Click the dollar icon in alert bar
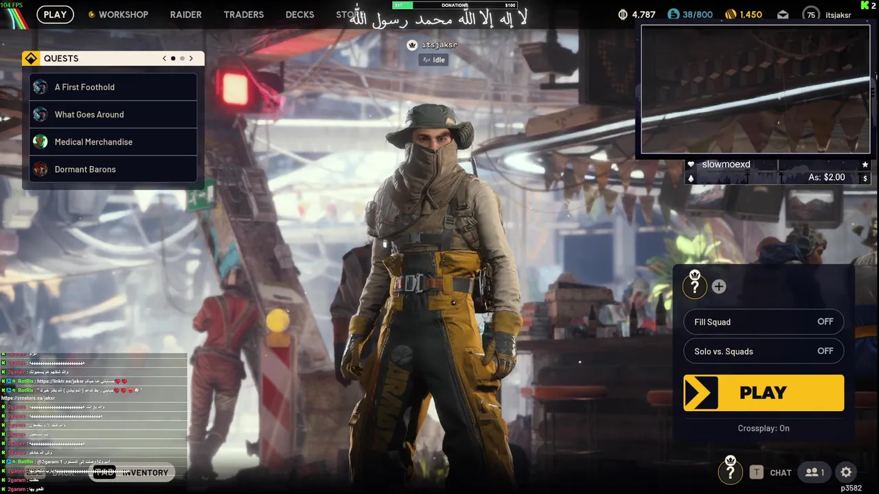The width and height of the screenshot is (879, 494). click(x=865, y=178)
